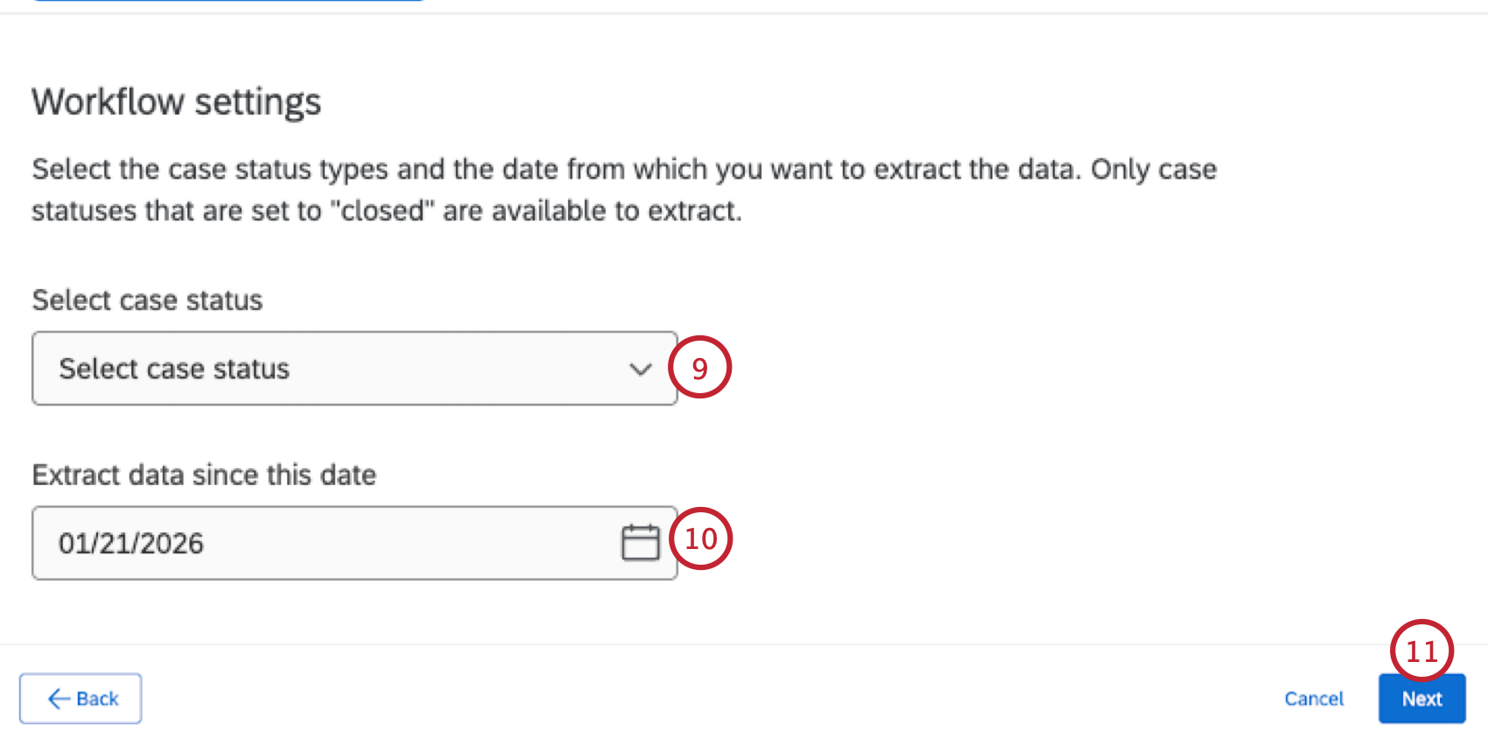Click the red callout circle labeled 9
The image size is (1488, 739).
(700, 368)
